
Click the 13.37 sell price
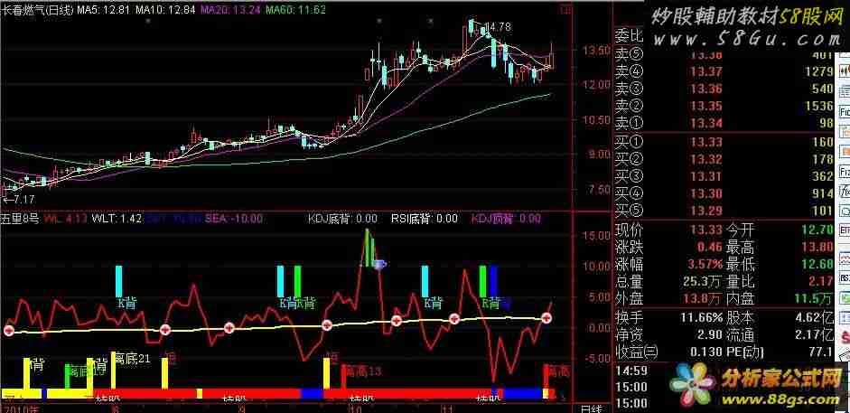(x=706, y=71)
